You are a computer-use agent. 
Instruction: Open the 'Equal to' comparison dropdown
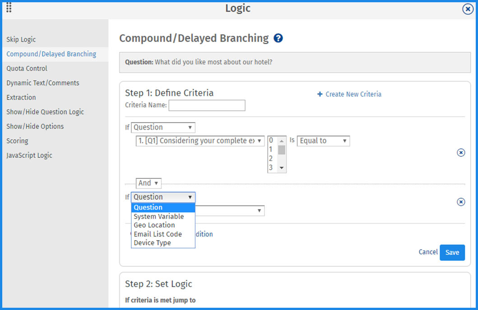[x=323, y=141]
